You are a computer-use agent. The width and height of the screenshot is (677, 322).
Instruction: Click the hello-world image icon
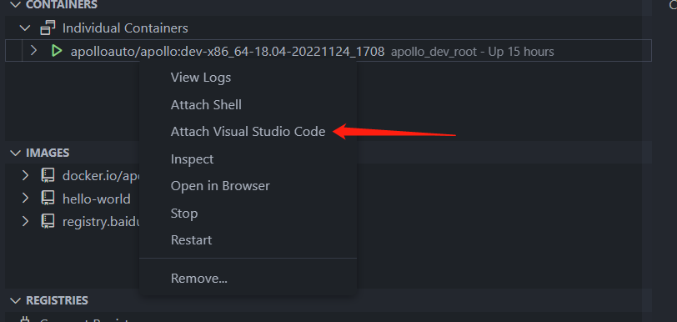tap(48, 199)
